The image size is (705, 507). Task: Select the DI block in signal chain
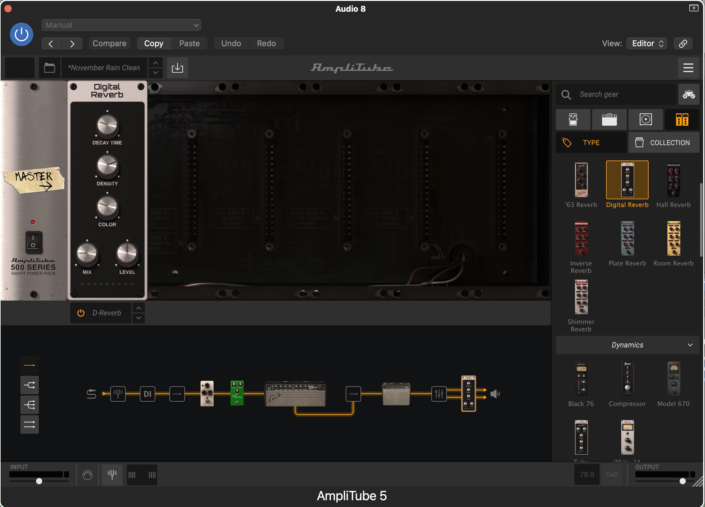(148, 394)
